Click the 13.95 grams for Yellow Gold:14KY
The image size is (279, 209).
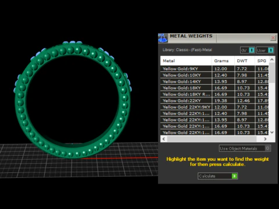[x=220, y=81]
